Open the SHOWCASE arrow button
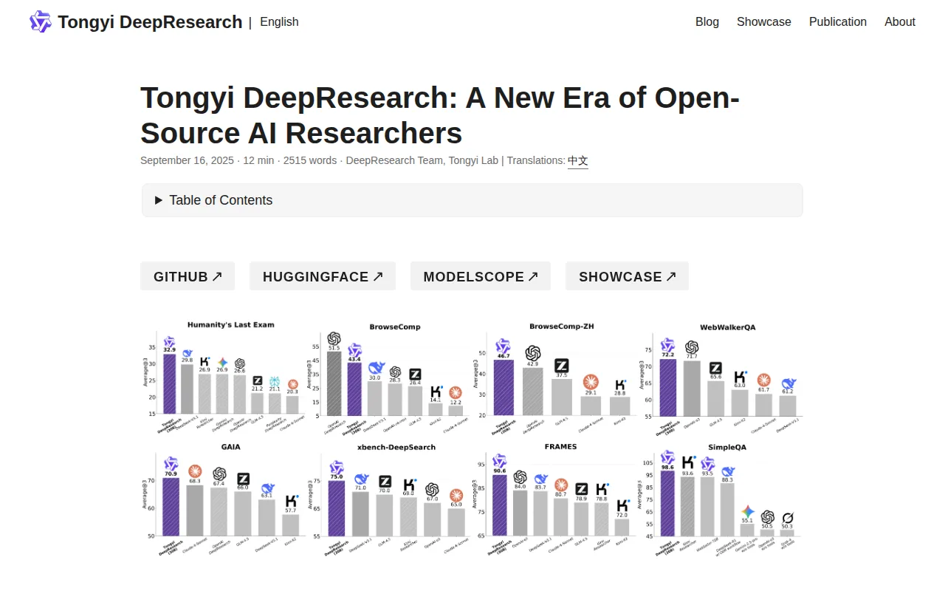 coord(627,276)
